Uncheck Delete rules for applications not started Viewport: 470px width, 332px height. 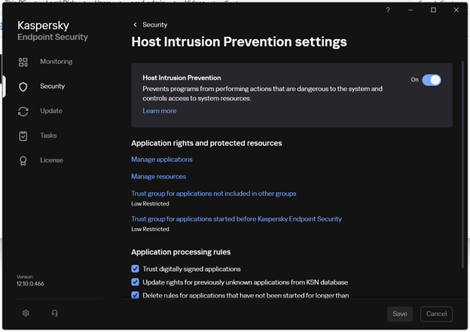(x=136, y=295)
